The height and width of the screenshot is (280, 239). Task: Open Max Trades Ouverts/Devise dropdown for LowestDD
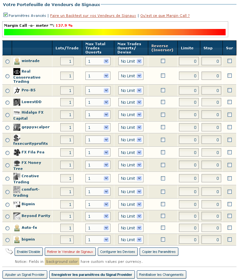click(131, 102)
